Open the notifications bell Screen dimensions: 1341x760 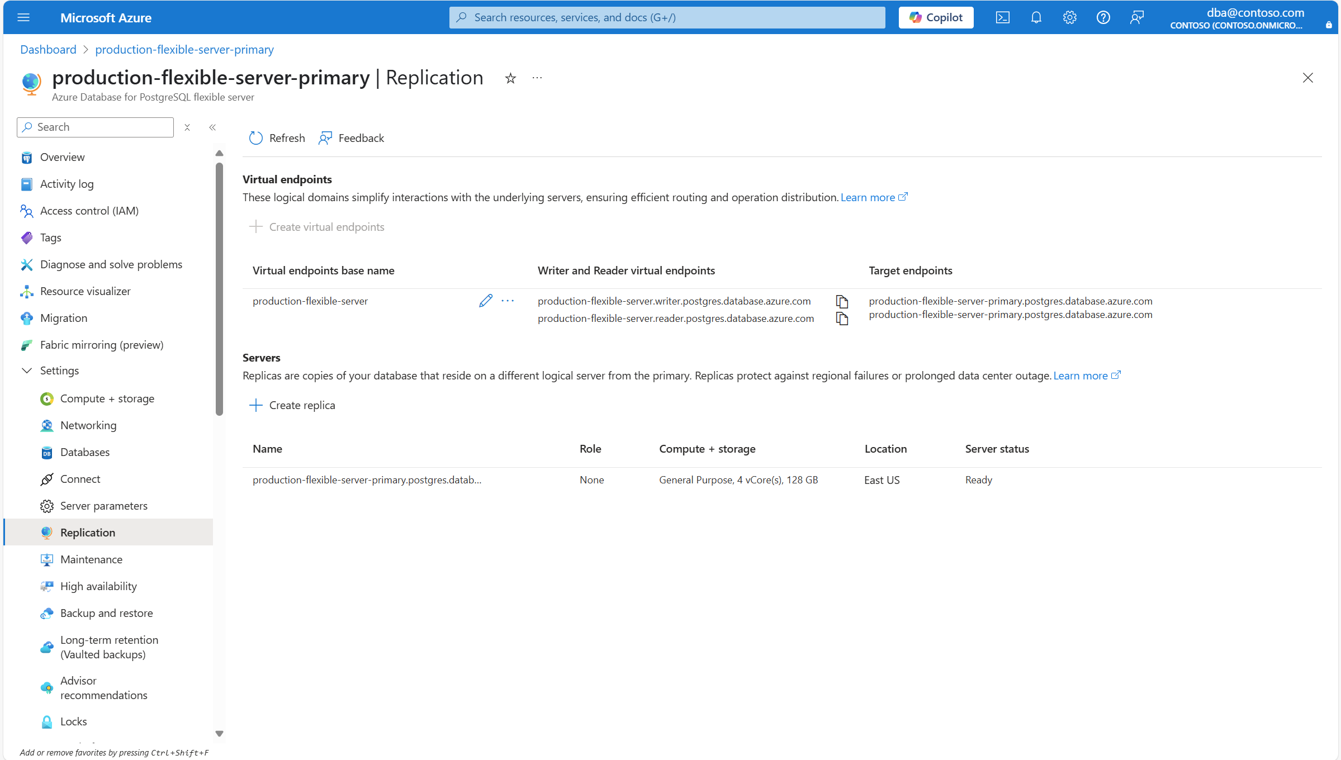(1036, 17)
